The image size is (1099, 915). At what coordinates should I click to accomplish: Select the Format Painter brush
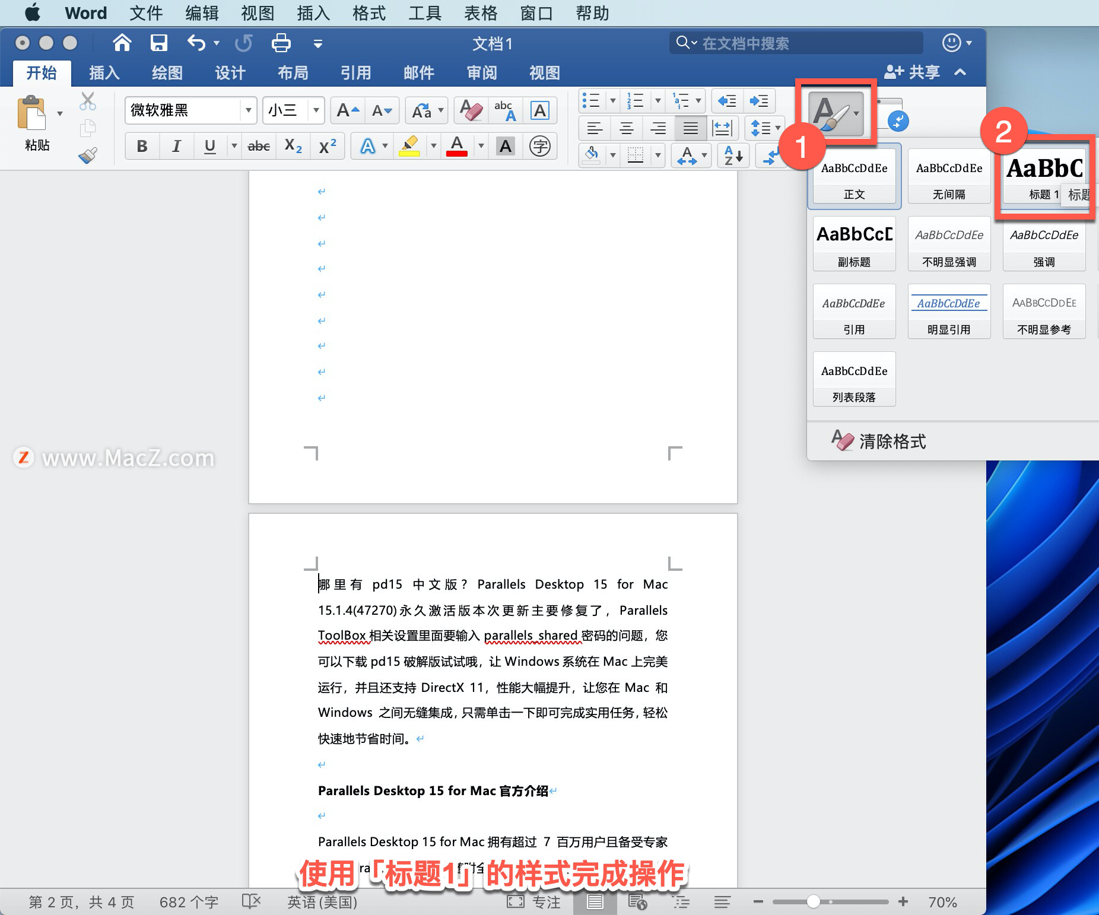pyautogui.click(x=88, y=155)
